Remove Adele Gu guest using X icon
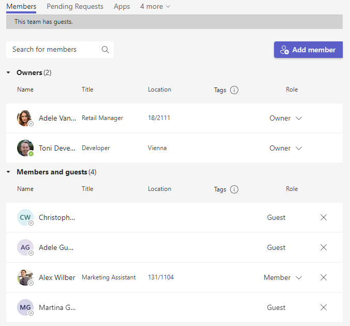This screenshot has height=326, width=350. pos(324,247)
